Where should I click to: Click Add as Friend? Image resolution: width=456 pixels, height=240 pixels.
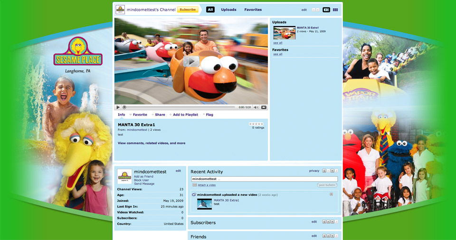[x=143, y=177]
